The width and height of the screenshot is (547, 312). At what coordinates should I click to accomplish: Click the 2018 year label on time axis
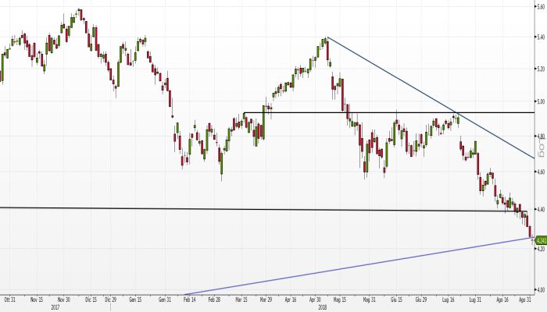pyautogui.click(x=323, y=307)
